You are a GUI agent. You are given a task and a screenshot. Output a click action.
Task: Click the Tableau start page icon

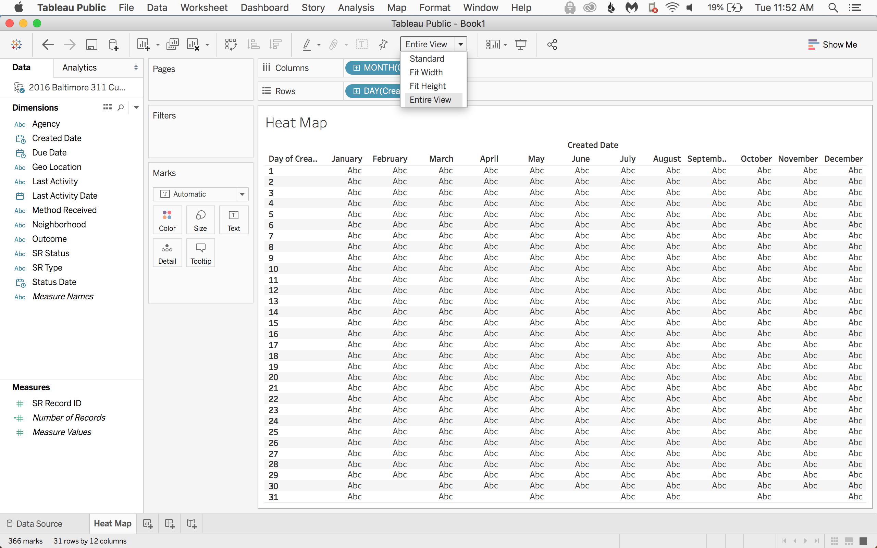tap(16, 45)
